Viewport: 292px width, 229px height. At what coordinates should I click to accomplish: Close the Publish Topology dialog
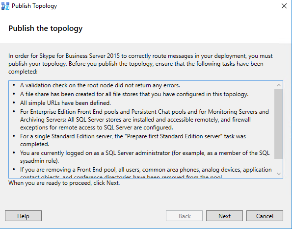[284, 6]
